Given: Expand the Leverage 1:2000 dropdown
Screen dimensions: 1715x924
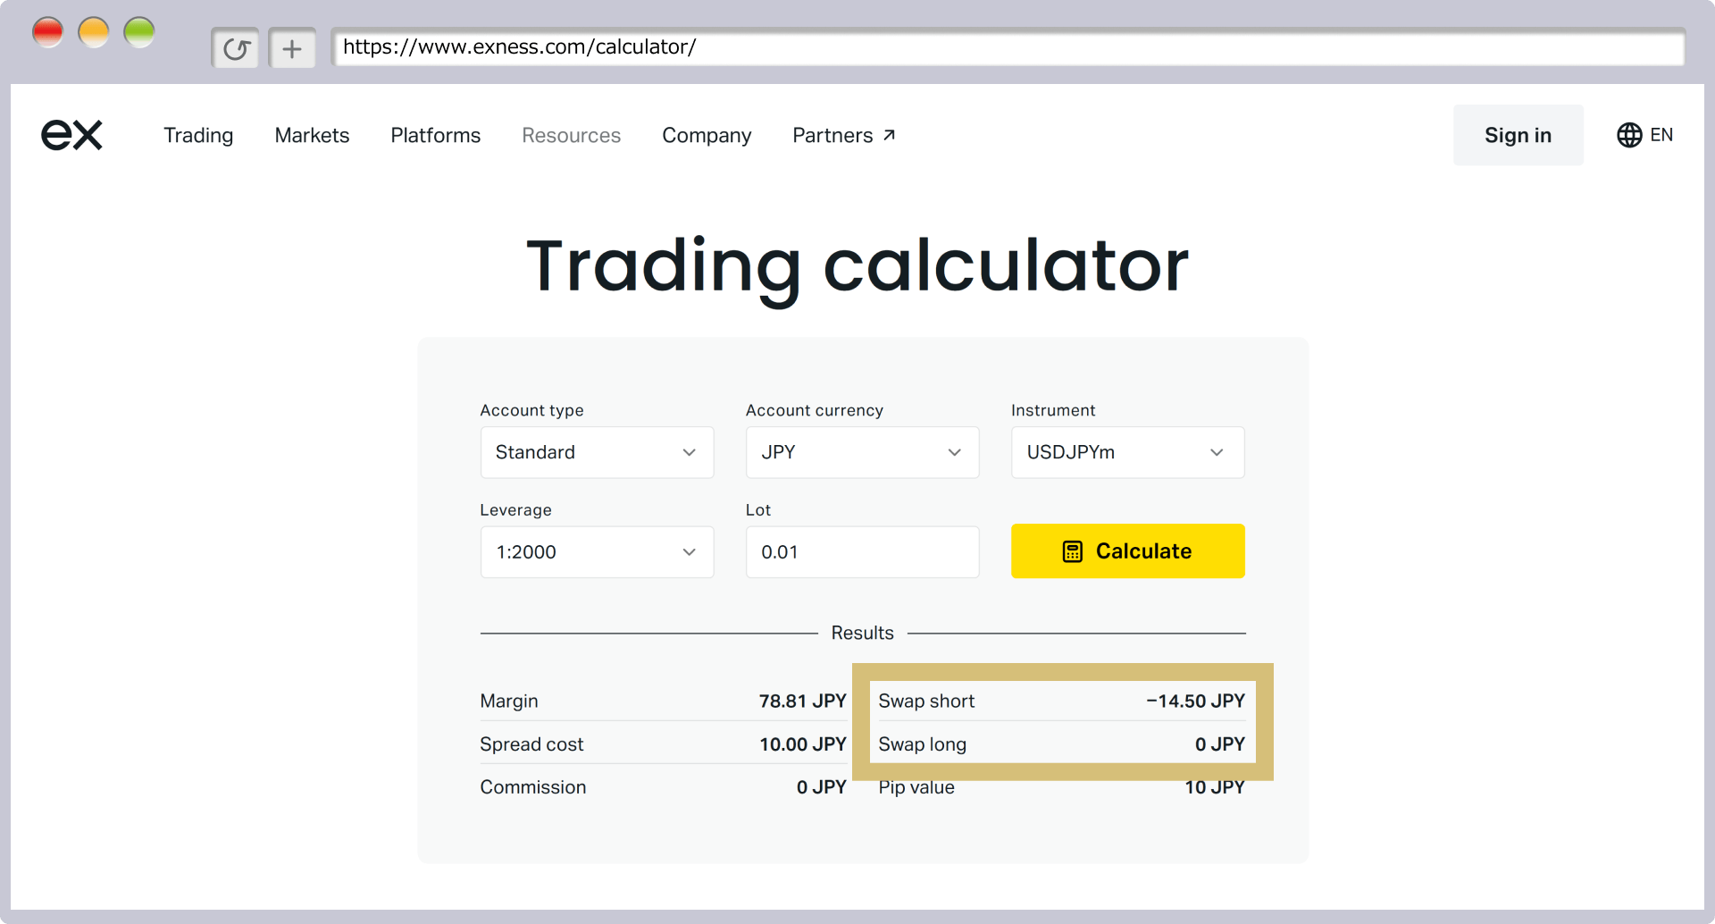Looking at the screenshot, I should pos(597,552).
